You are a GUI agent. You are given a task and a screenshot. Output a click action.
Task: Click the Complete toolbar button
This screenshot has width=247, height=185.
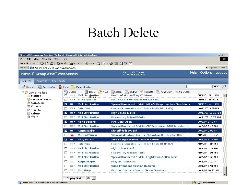coord(146,92)
